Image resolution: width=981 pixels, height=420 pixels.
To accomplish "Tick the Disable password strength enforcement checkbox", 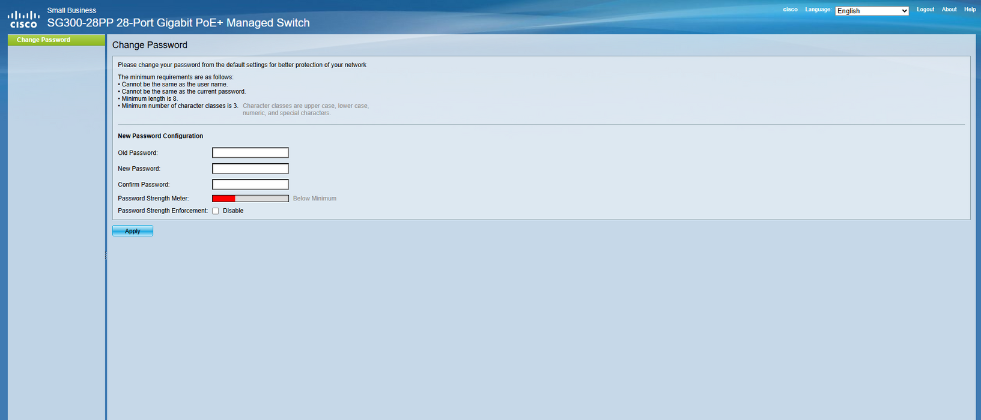I will pyautogui.click(x=216, y=211).
